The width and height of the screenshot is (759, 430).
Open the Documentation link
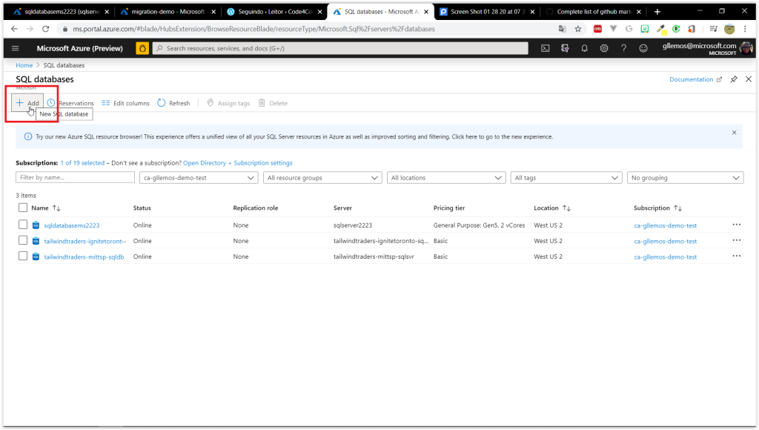click(x=695, y=79)
